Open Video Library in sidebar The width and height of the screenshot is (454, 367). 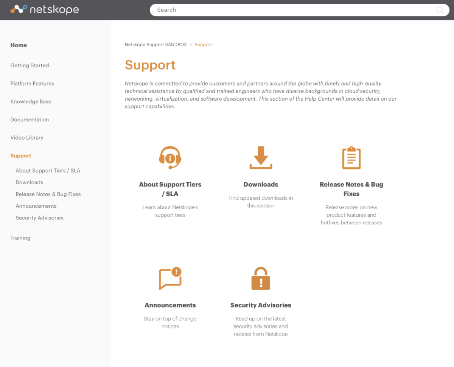[x=27, y=138]
